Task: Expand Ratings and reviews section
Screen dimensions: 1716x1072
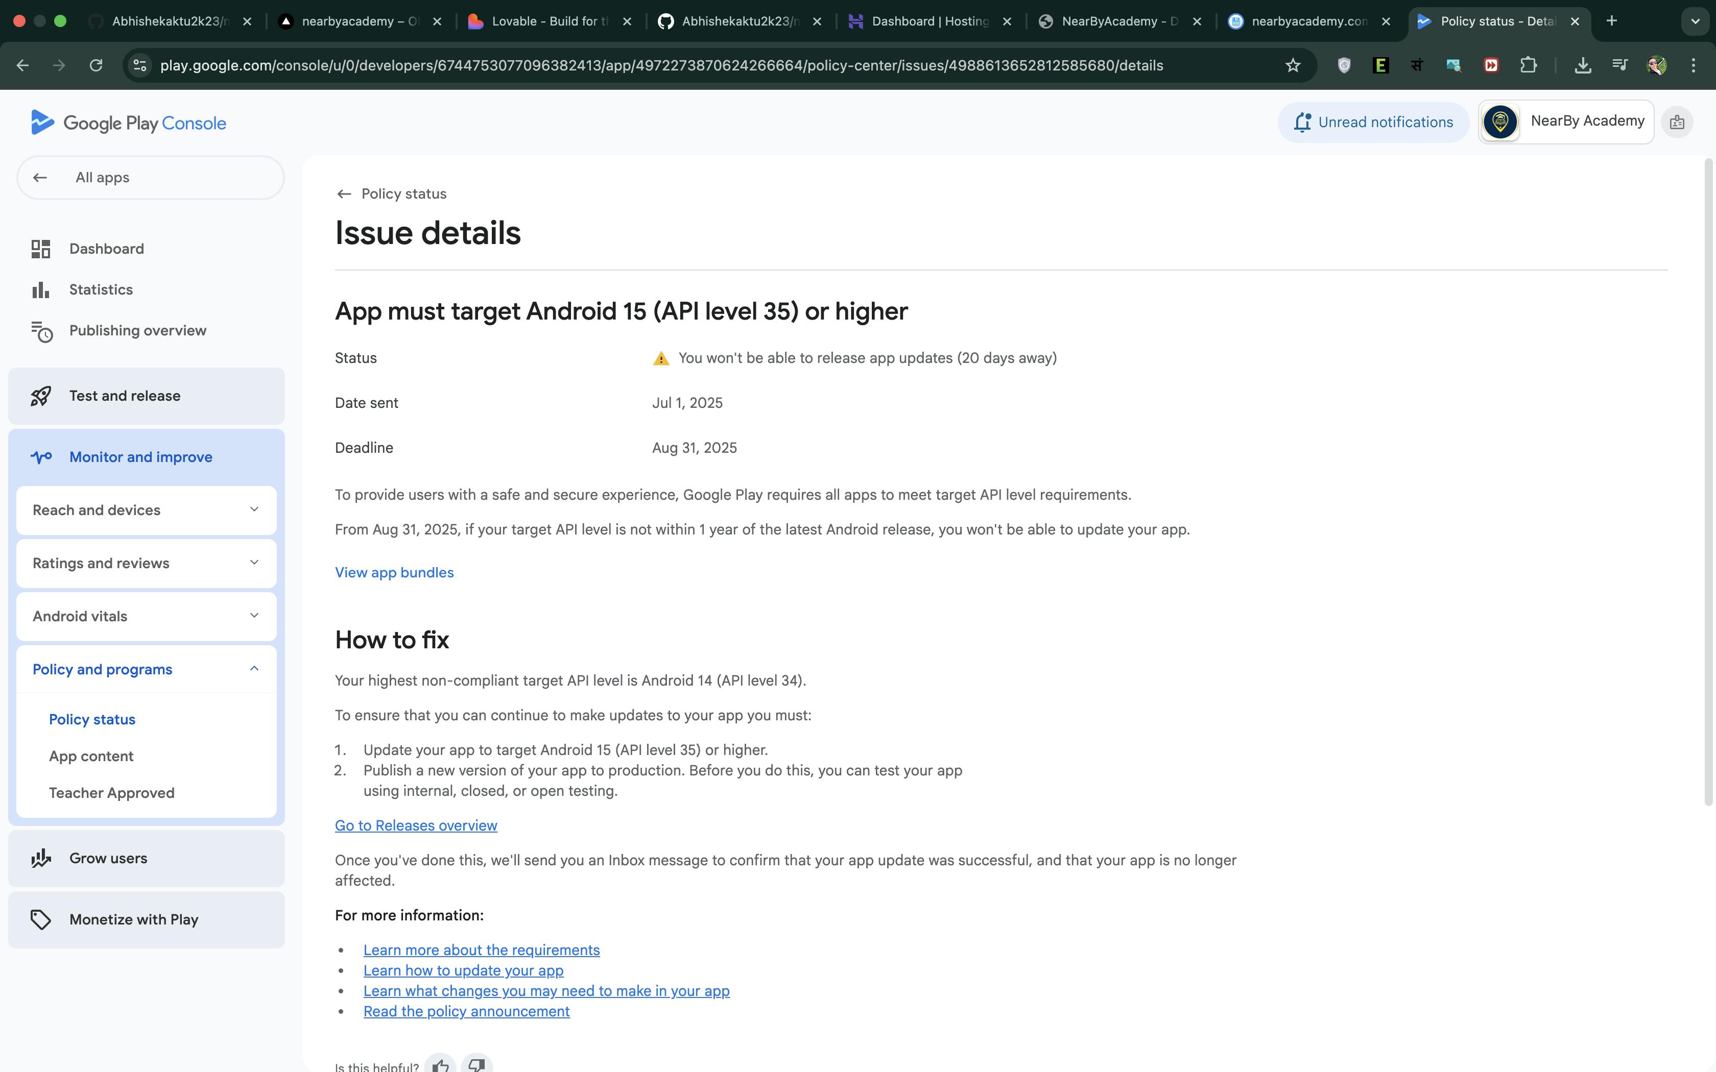Action: 146,564
